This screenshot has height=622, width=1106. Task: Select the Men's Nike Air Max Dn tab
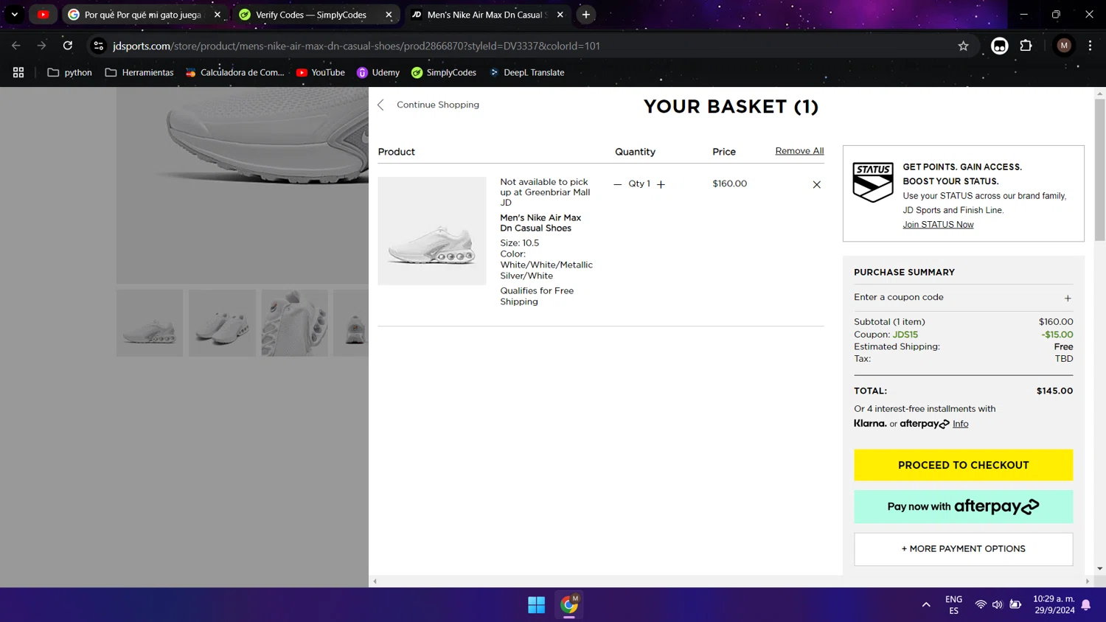[x=487, y=15]
